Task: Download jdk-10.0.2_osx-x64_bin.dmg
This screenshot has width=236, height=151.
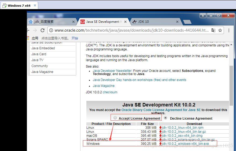Action: (x=182, y=136)
